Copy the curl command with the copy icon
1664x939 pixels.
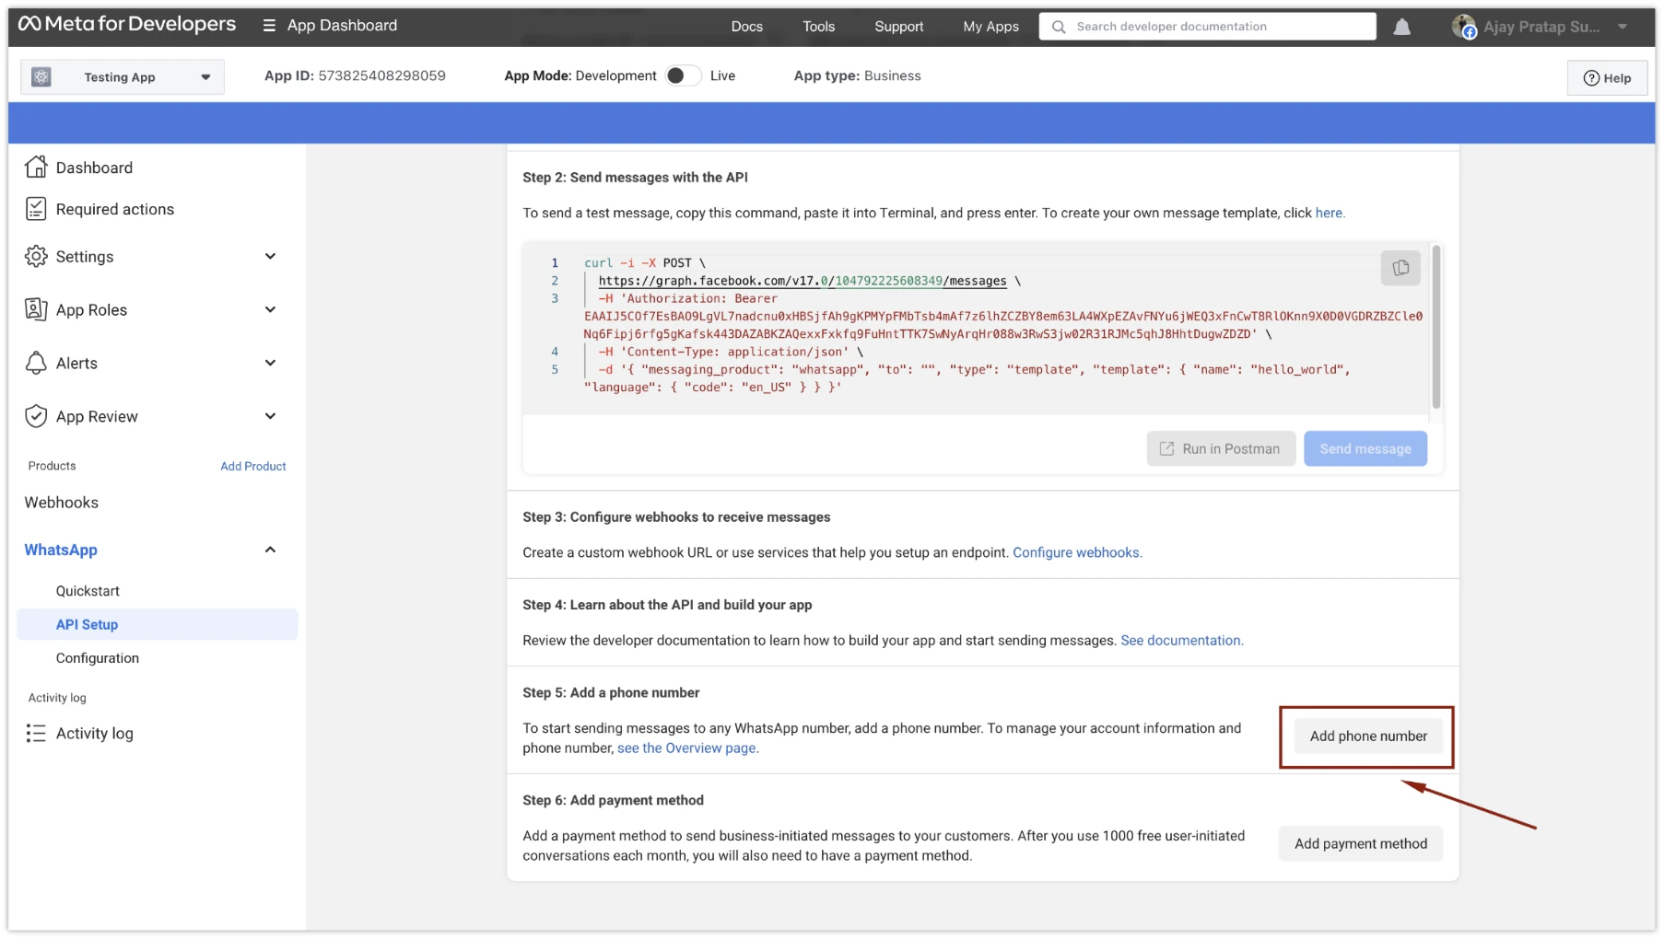1400,268
